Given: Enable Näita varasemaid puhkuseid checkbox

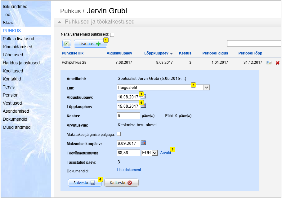Looking at the screenshot, I should (x=112, y=35).
